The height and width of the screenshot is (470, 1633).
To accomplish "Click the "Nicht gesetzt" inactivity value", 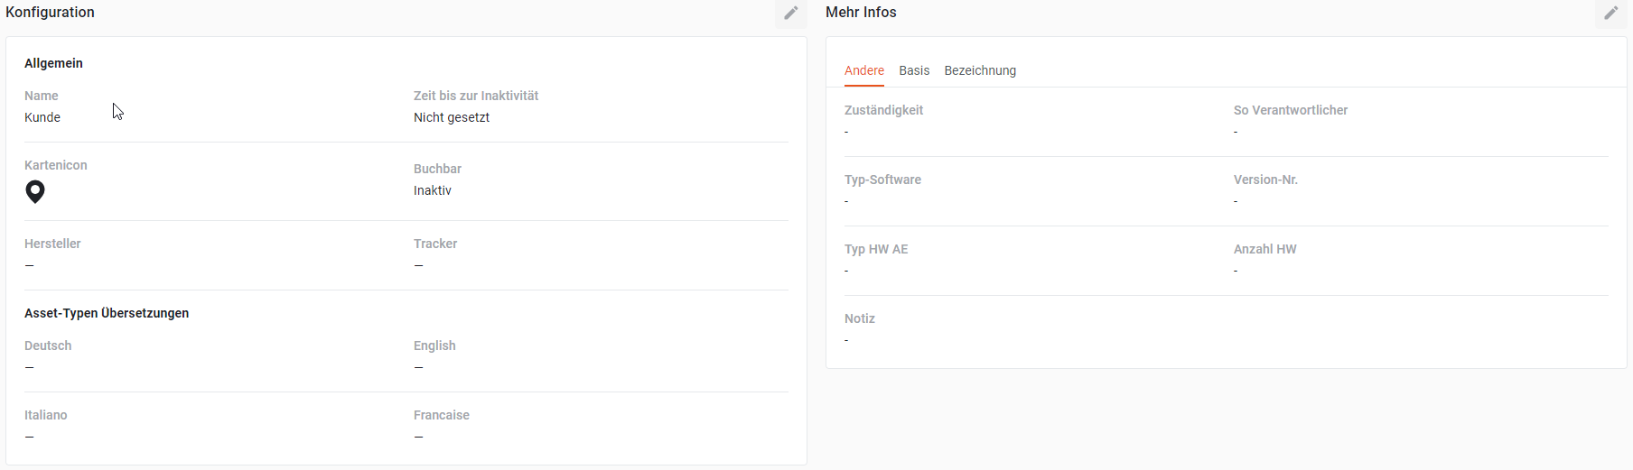I will pos(452,117).
